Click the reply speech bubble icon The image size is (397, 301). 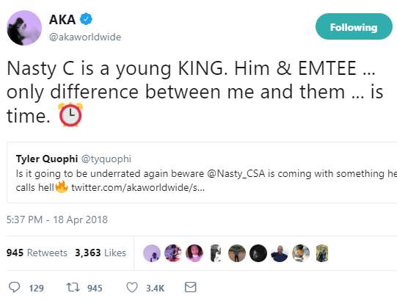coord(14,287)
